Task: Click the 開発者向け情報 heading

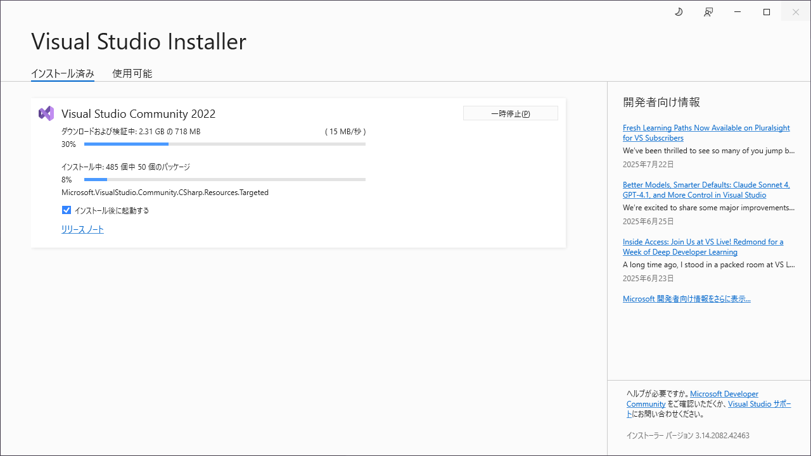Action: [x=661, y=103]
